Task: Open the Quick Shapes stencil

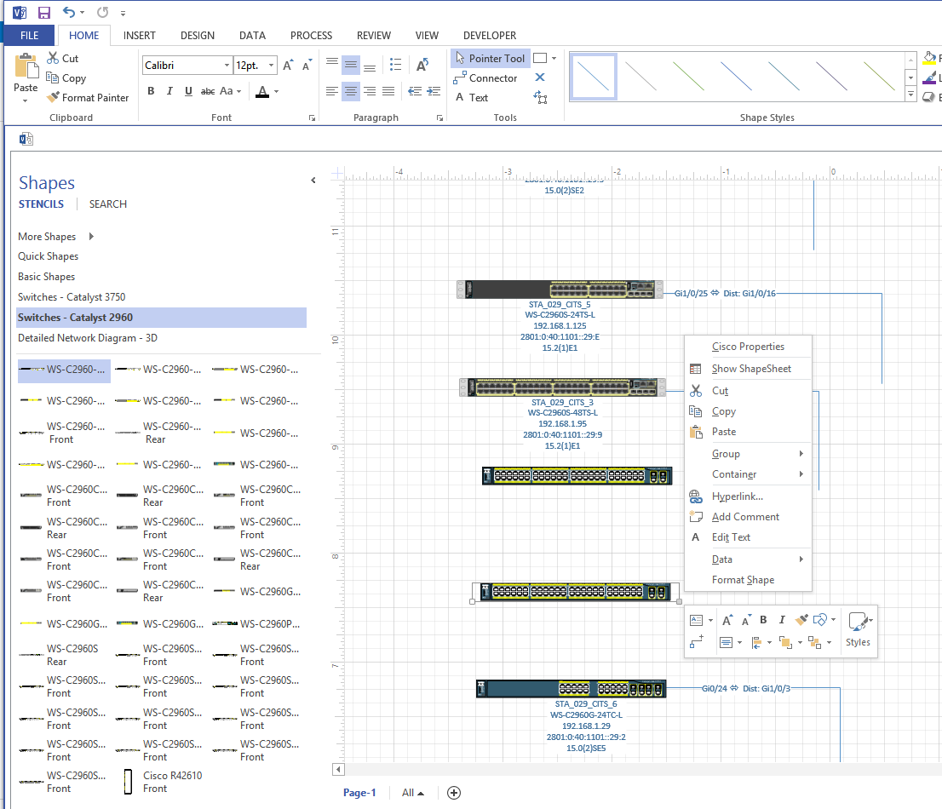Action: [48, 255]
